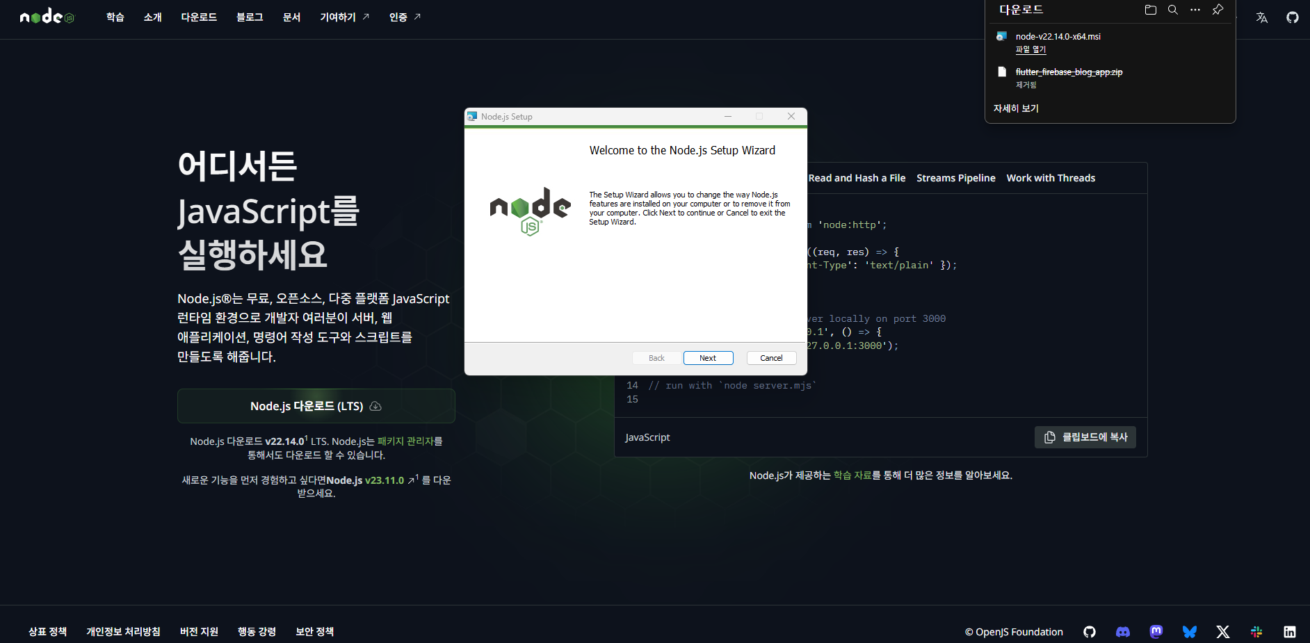
Task: Click Cancel in Setup Wizard
Action: click(771, 358)
